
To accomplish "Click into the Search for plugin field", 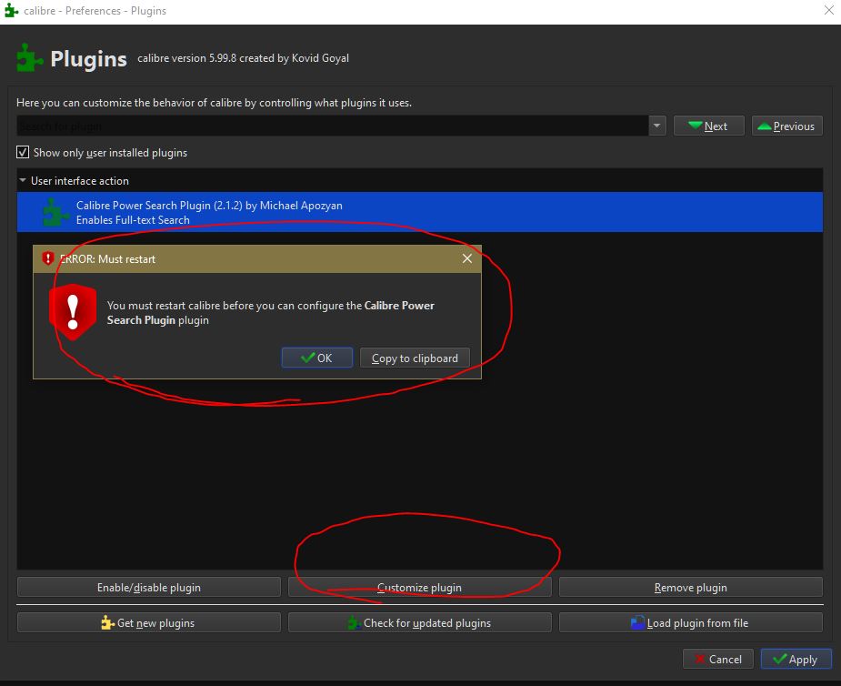I will [x=333, y=126].
